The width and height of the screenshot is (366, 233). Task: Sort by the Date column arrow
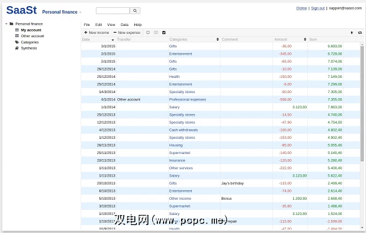pos(113,39)
